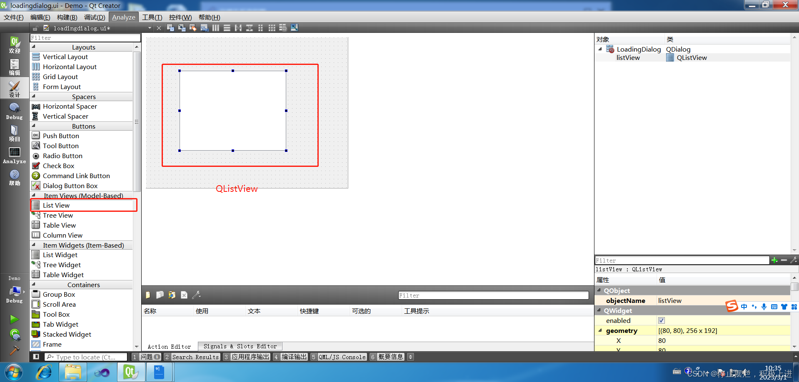
Task: Collapse the Spacers category
Action: (x=34, y=96)
